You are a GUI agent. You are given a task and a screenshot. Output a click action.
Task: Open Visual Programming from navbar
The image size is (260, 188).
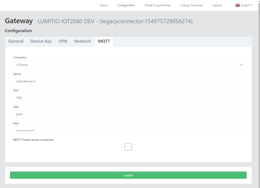[157, 5]
